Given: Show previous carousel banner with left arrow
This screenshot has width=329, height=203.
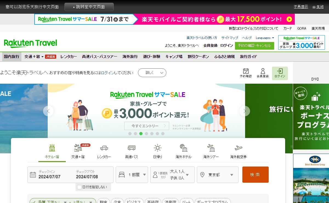Looking at the screenshot, I should click(x=48, y=111).
